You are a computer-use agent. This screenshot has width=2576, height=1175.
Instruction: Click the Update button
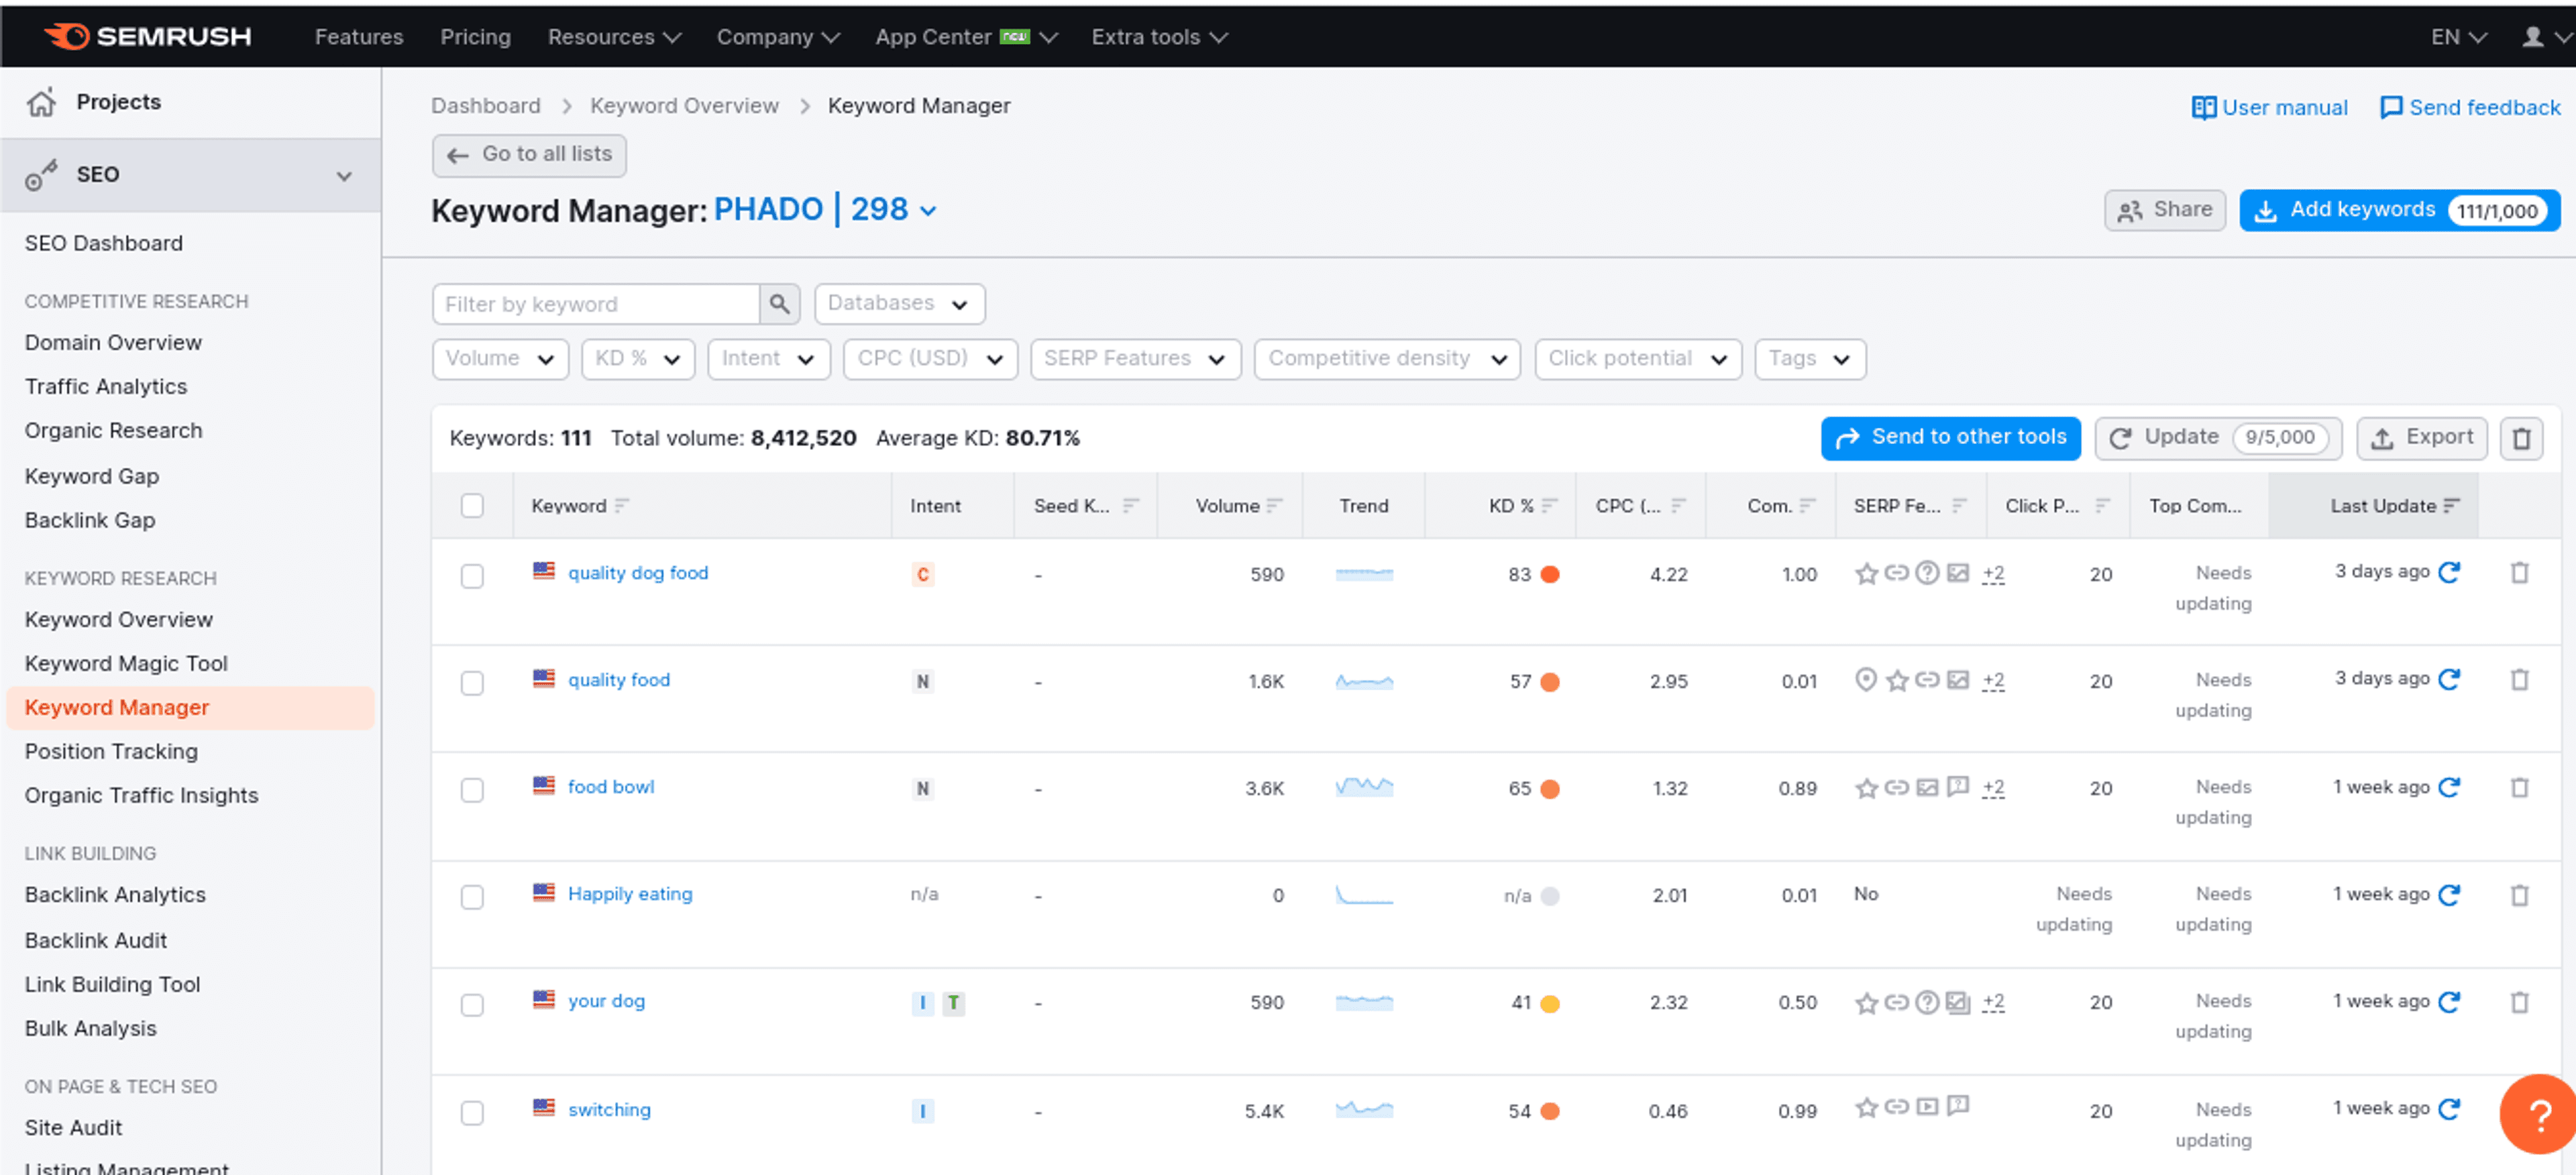pos(2218,438)
